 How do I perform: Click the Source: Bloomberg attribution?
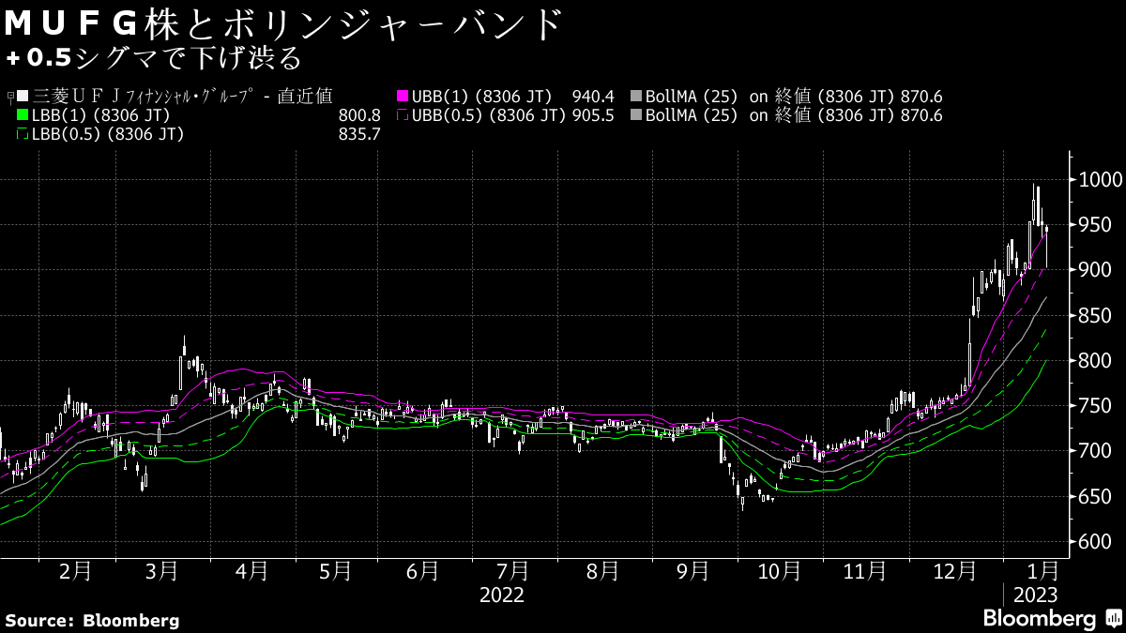[91, 619]
